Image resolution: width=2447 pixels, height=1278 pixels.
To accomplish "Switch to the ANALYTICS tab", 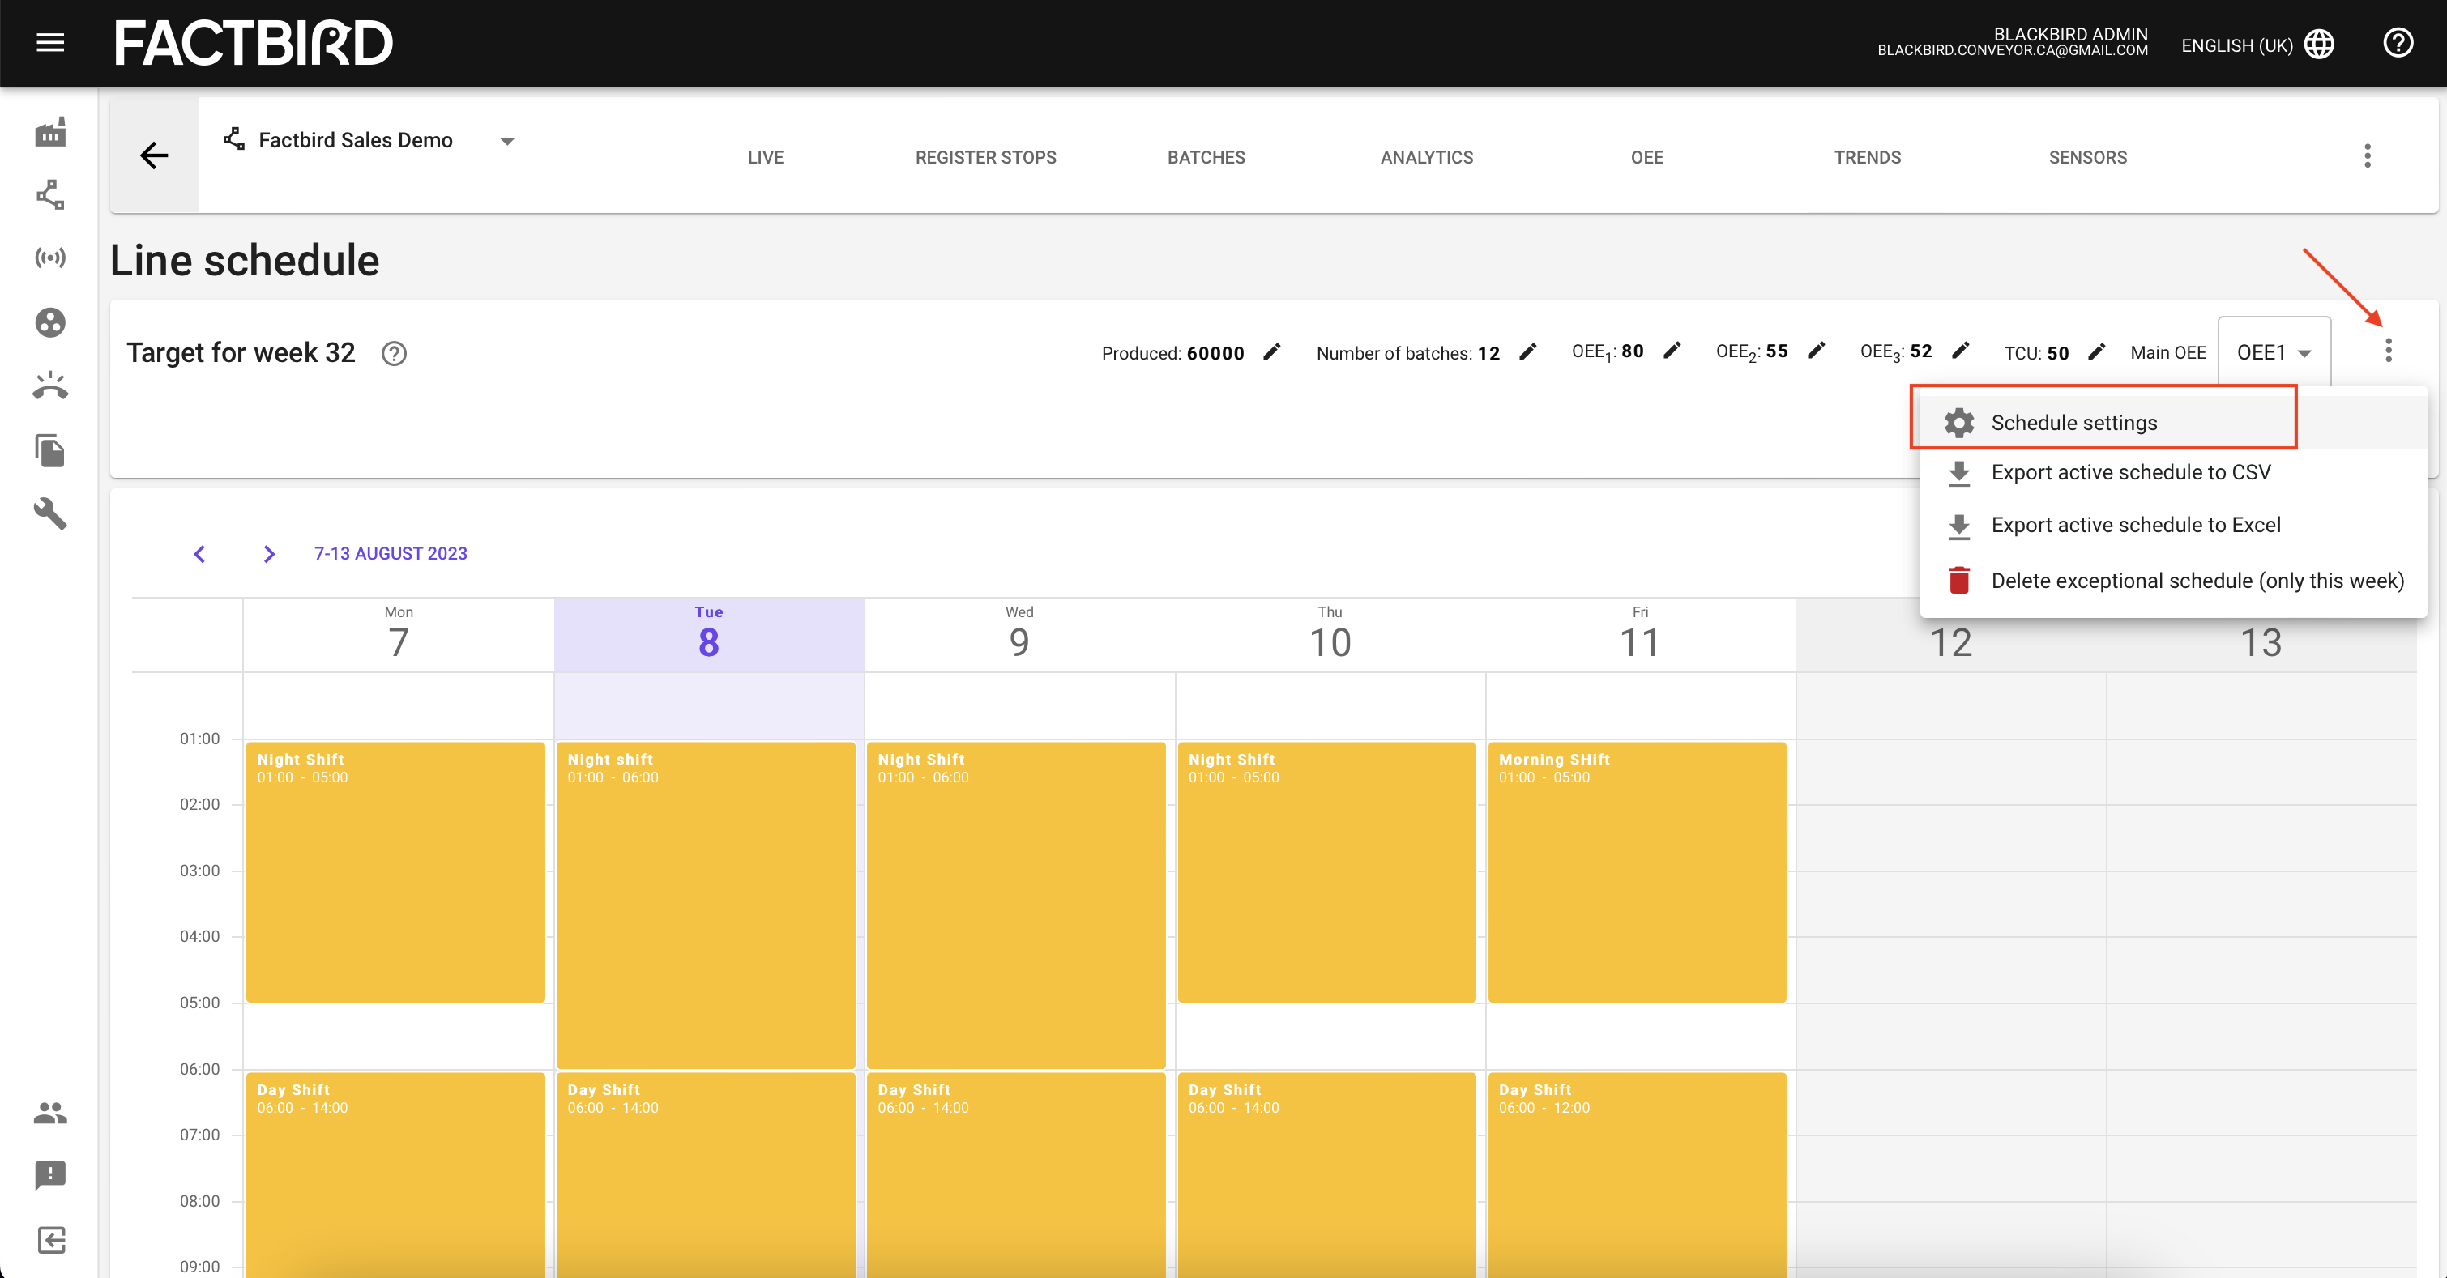I will tap(1427, 158).
